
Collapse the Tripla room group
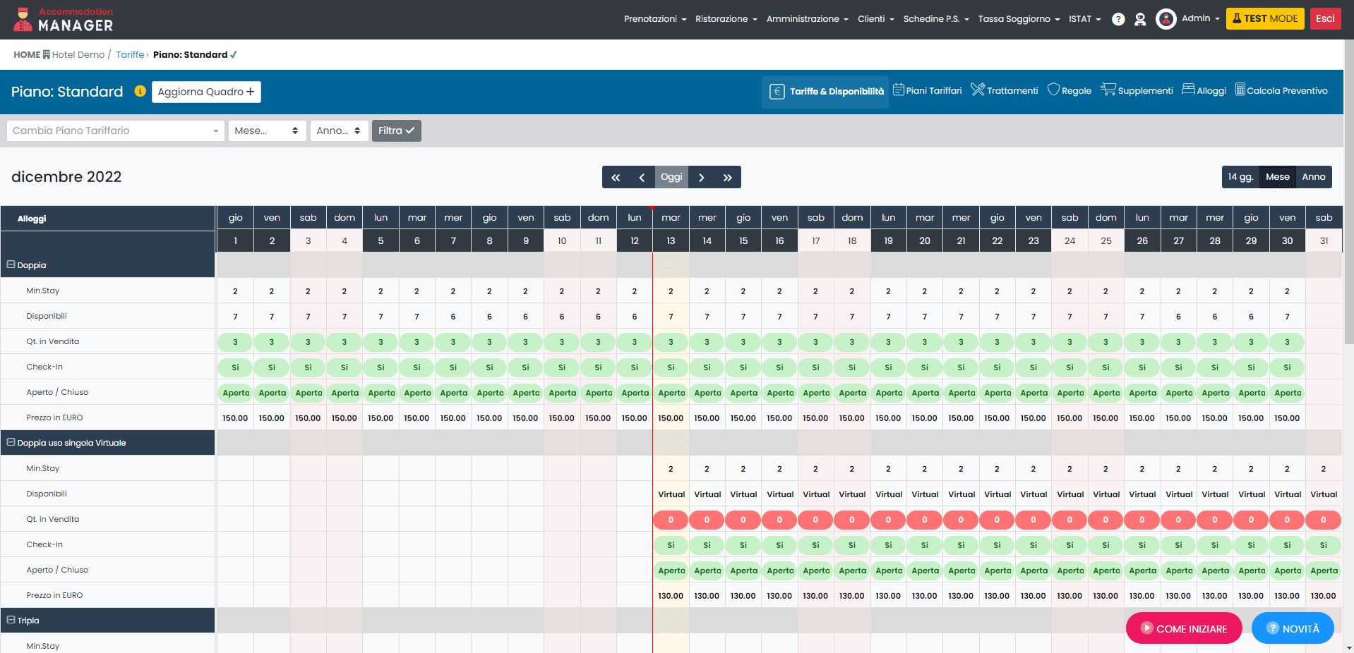11,621
